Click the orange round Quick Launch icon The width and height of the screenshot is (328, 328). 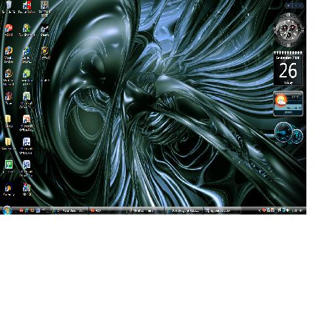tap(32, 211)
